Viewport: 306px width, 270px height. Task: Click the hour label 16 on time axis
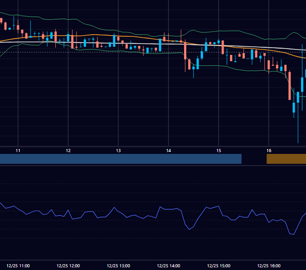point(269,151)
